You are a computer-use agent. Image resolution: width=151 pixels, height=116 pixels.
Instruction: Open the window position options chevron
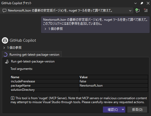click(x=136, y=3)
